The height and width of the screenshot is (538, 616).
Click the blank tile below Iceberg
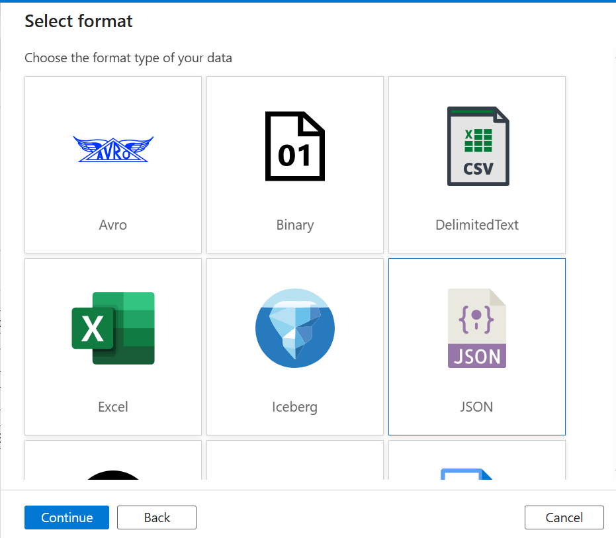tap(295, 461)
